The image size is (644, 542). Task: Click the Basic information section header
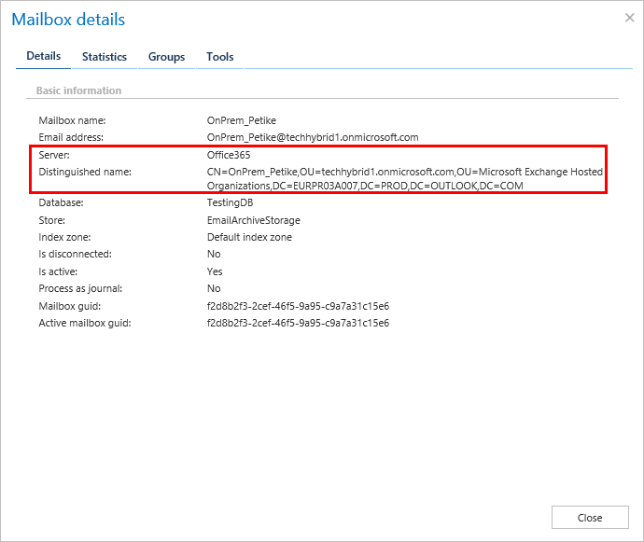coord(78,90)
